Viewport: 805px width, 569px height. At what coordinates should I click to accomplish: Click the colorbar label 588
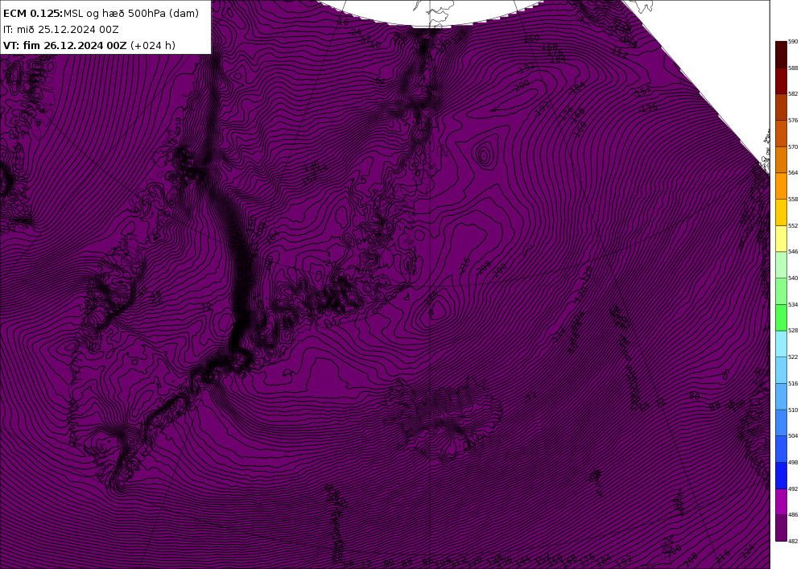[x=793, y=68]
